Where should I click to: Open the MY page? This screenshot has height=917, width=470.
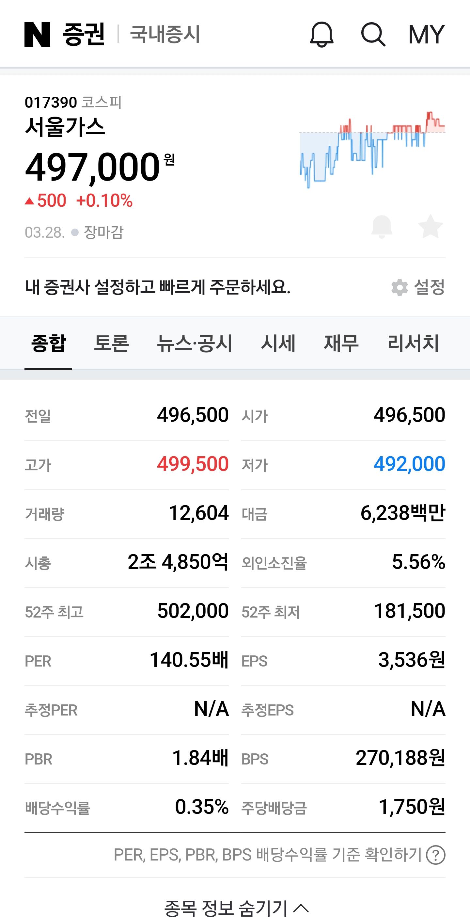pos(426,35)
